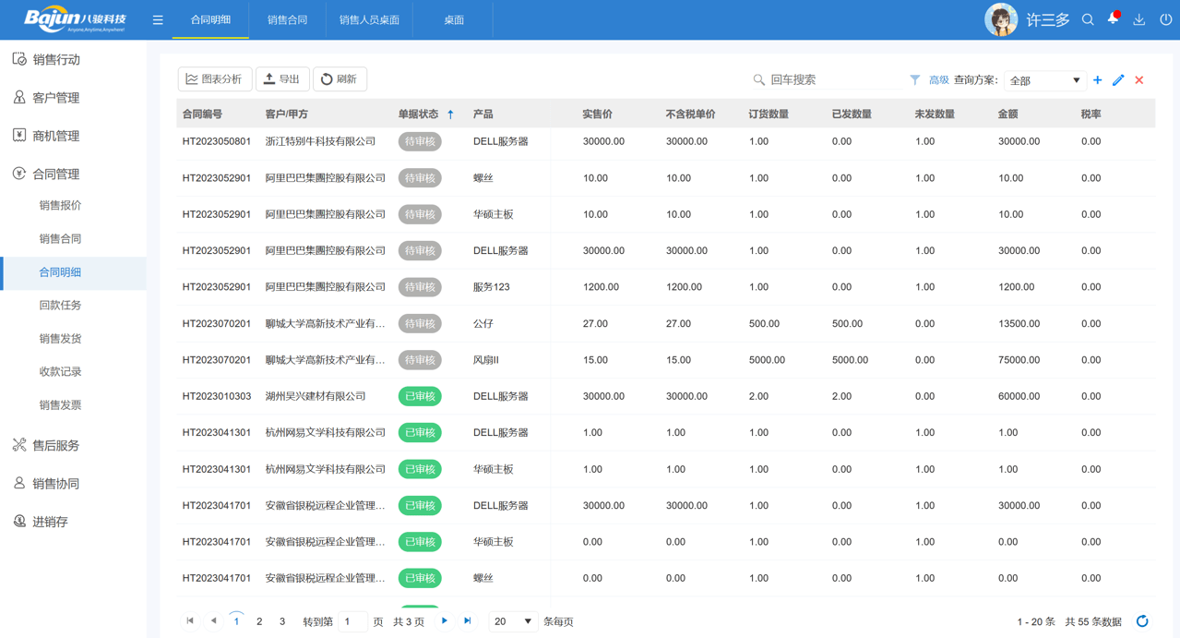
Task: Expand 售后服务 in the sidebar
Action: [56, 445]
